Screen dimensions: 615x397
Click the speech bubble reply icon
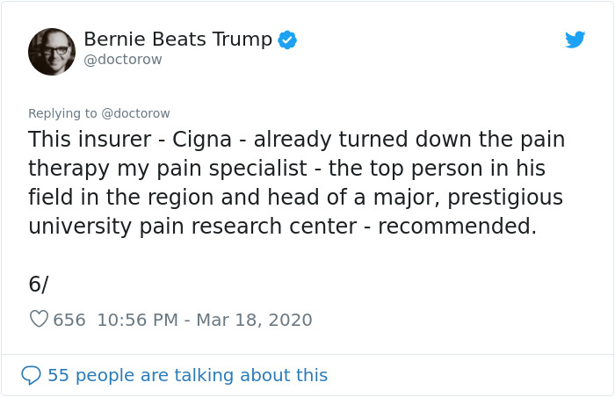tap(31, 375)
